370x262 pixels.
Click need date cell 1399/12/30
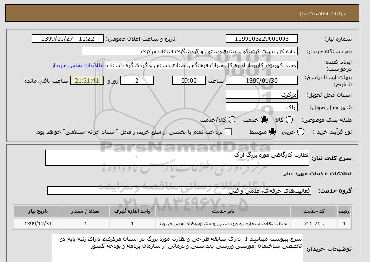(38, 224)
